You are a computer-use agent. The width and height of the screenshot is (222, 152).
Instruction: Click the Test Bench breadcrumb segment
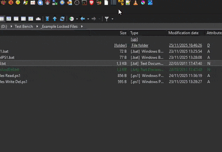pos(24,27)
